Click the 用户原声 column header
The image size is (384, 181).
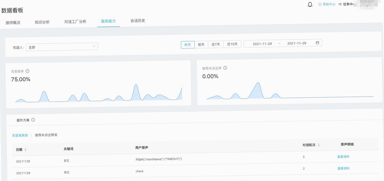click(x=142, y=148)
